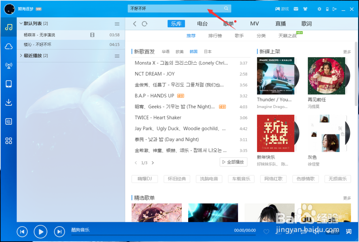Viewport: 359px width, 242px height.
Task: Favorite the song with heart icon
Action: pos(266,232)
